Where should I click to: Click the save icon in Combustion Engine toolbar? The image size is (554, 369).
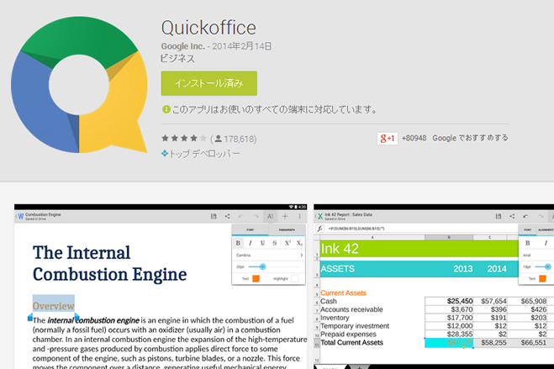click(x=214, y=216)
